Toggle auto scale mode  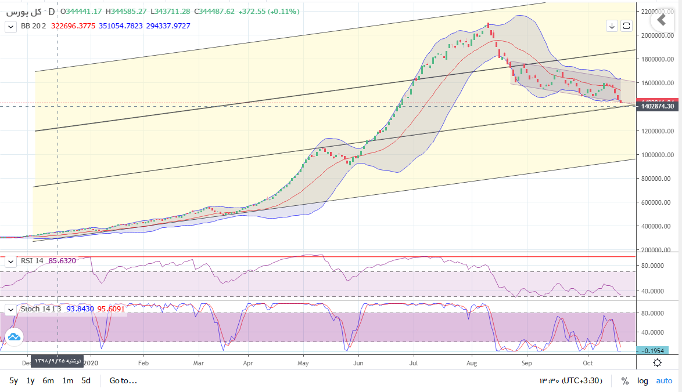[664, 381]
